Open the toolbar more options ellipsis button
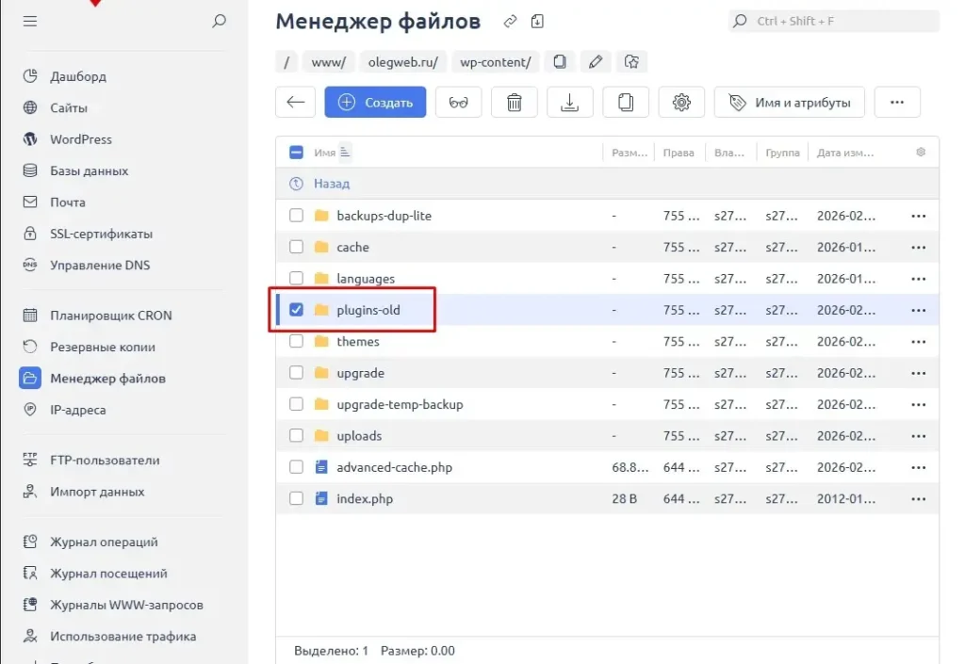The width and height of the screenshot is (965, 664). (897, 102)
